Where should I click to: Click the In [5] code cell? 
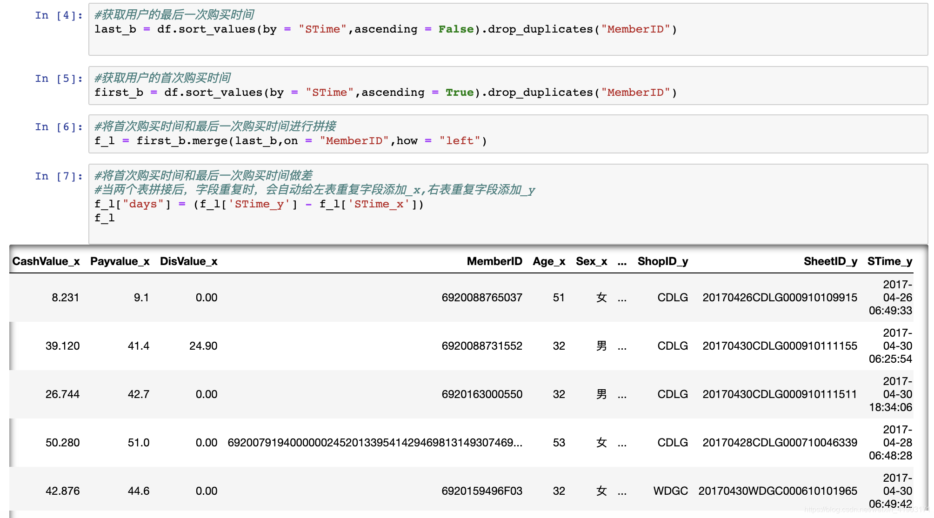[507, 86]
